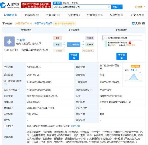
Task: Clear the search box with the X icon
Action: [x=109, y=7]
